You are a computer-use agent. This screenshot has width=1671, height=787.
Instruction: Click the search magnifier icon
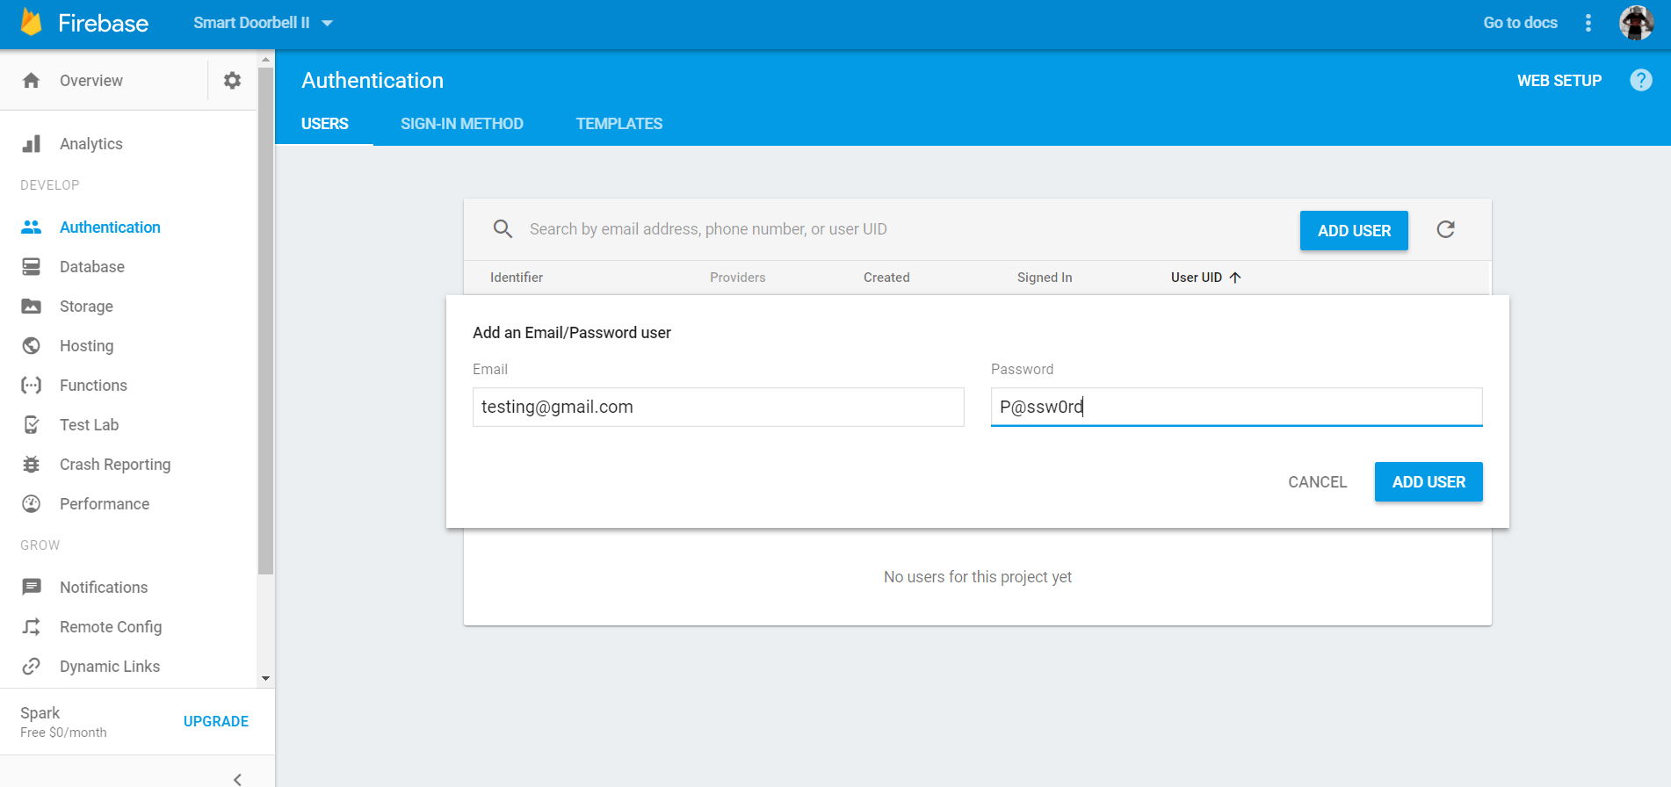tap(503, 229)
